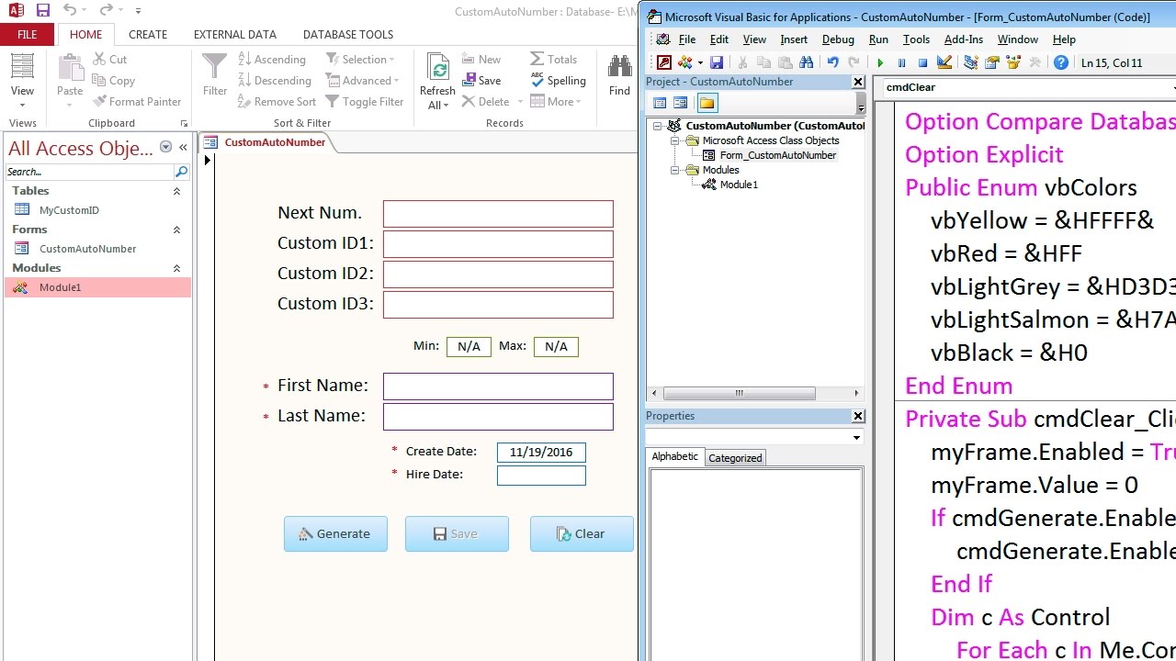Image resolution: width=1176 pixels, height=661 pixels.
Task: Select MyCustomID table in navigation pane
Action: (69, 210)
